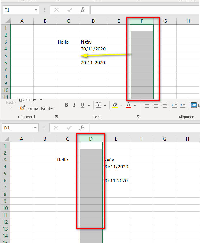Select column A header in top sheet
Viewport: 200px width, 243px height.
pyautogui.click(x=22, y=21)
